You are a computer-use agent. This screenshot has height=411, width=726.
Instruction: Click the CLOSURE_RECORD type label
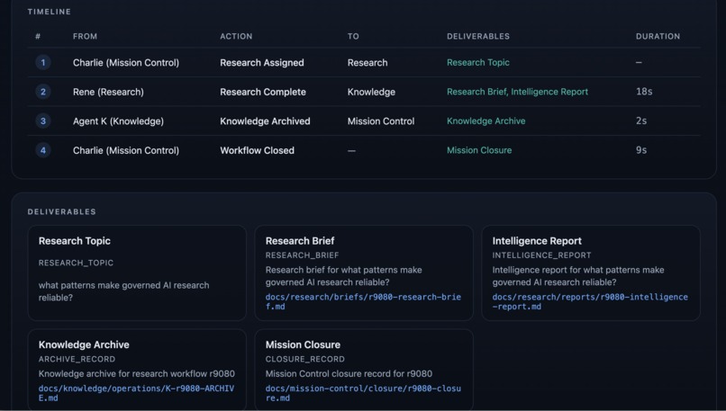coord(305,359)
